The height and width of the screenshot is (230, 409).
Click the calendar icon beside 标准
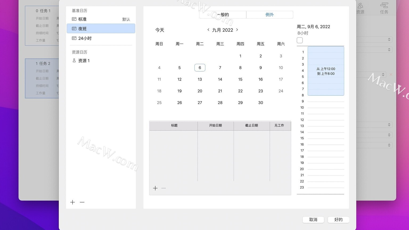tap(74, 19)
